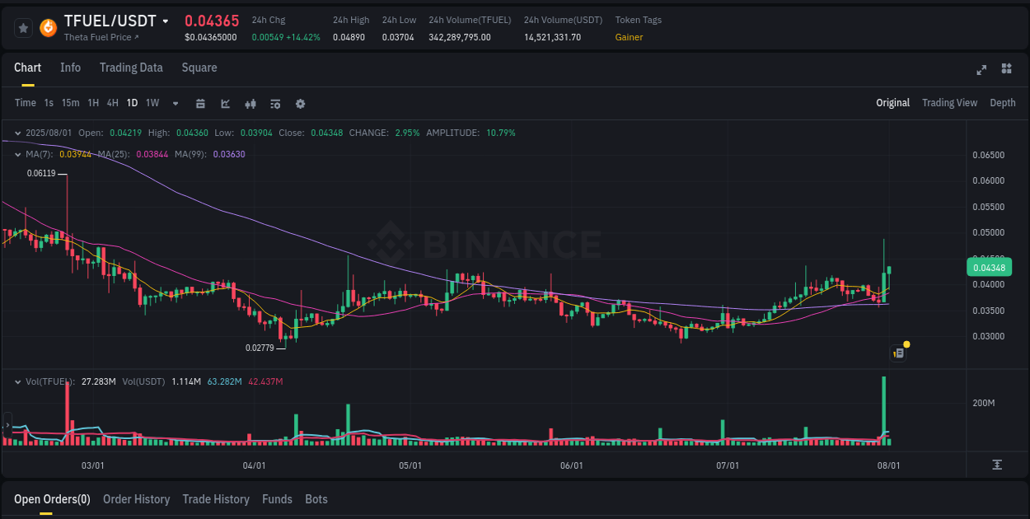The height and width of the screenshot is (519, 1030).
Task: Collapse the Vol(TFUEL) indicator panel
Action: pos(18,381)
